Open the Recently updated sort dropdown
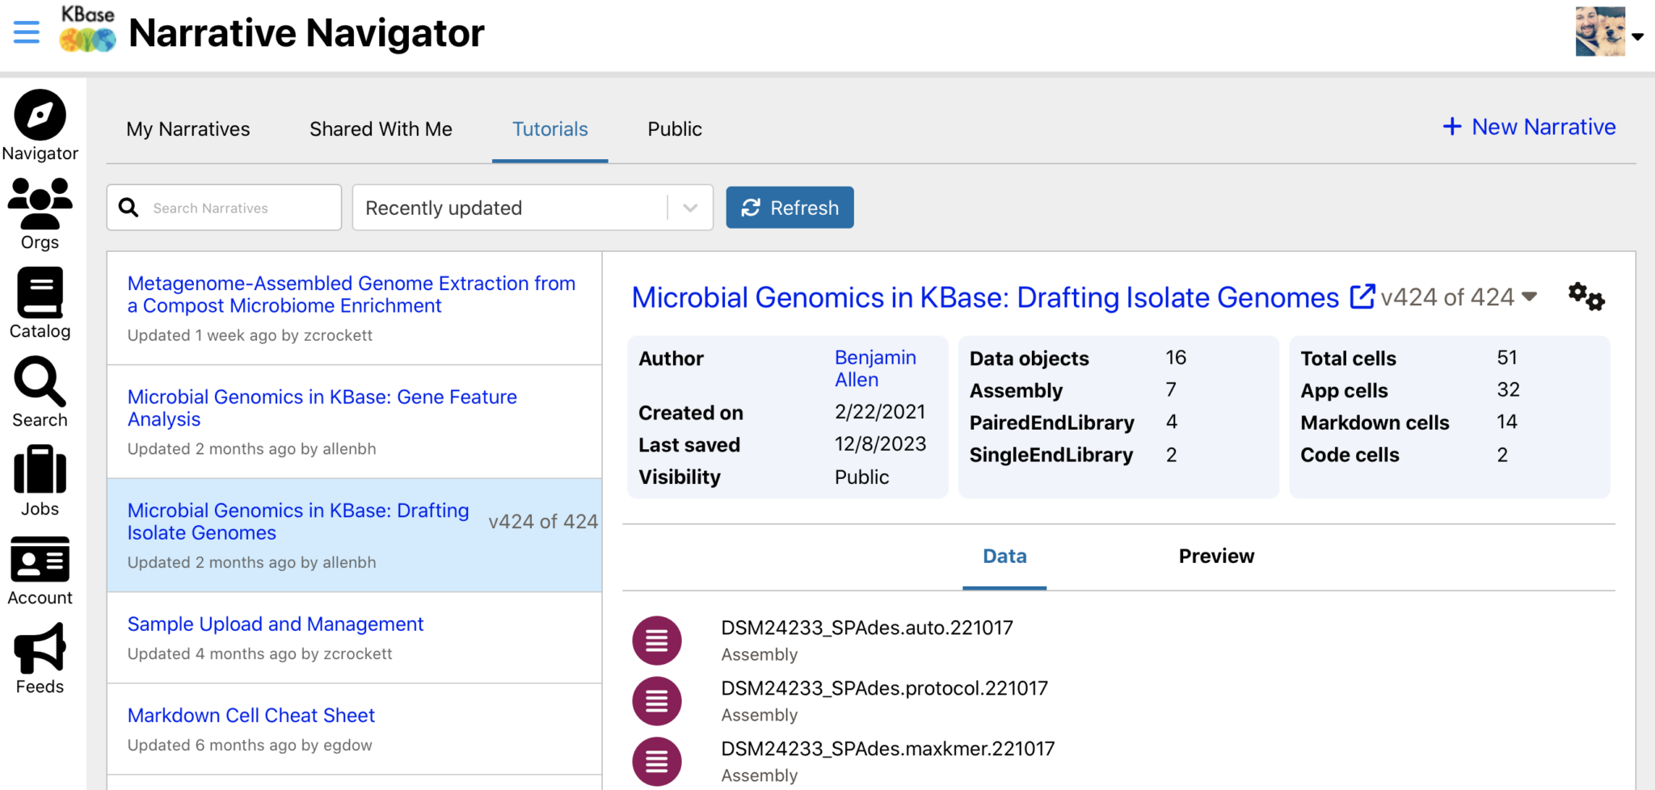This screenshot has width=1655, height=790. point(532,208)
